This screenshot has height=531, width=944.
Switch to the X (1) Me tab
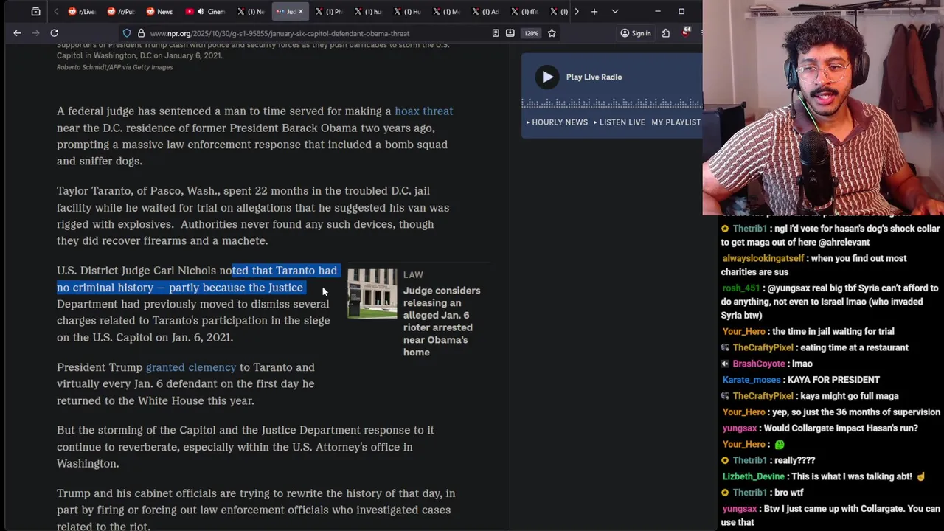pos(446,11)
